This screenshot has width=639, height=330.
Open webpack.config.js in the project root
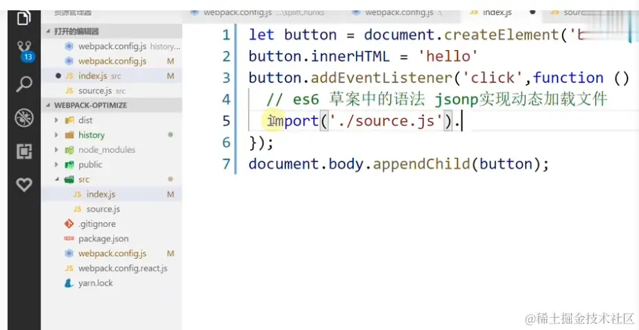coord(112,253)
